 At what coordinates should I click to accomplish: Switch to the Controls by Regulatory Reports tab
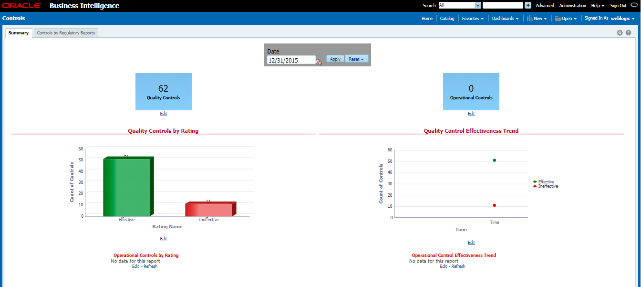(66, 32)
